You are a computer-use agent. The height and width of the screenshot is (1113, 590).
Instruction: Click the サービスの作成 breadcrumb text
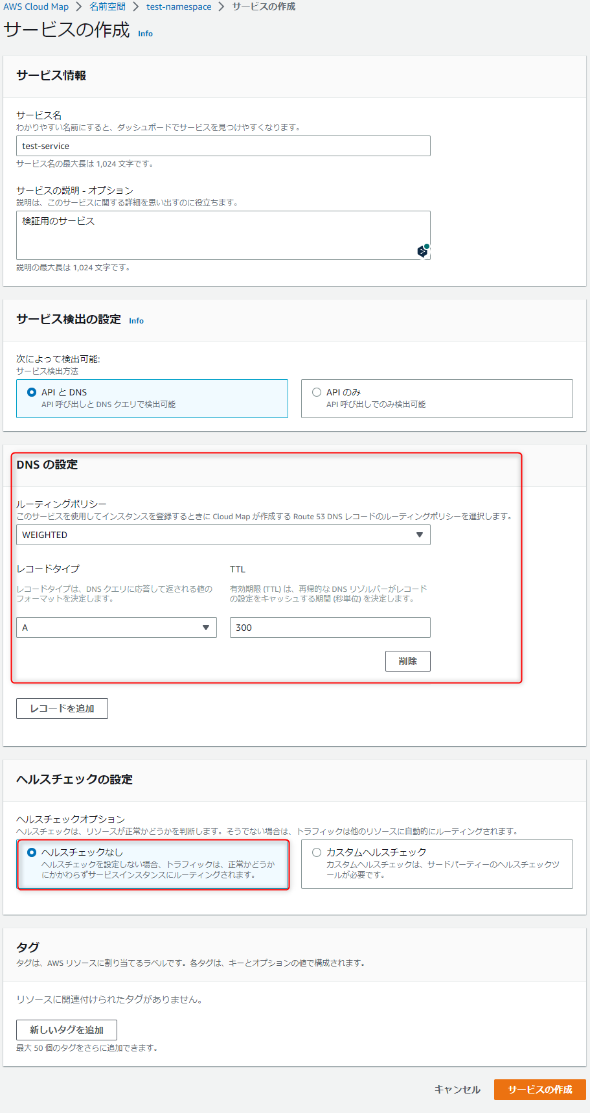tap(264, 6)
